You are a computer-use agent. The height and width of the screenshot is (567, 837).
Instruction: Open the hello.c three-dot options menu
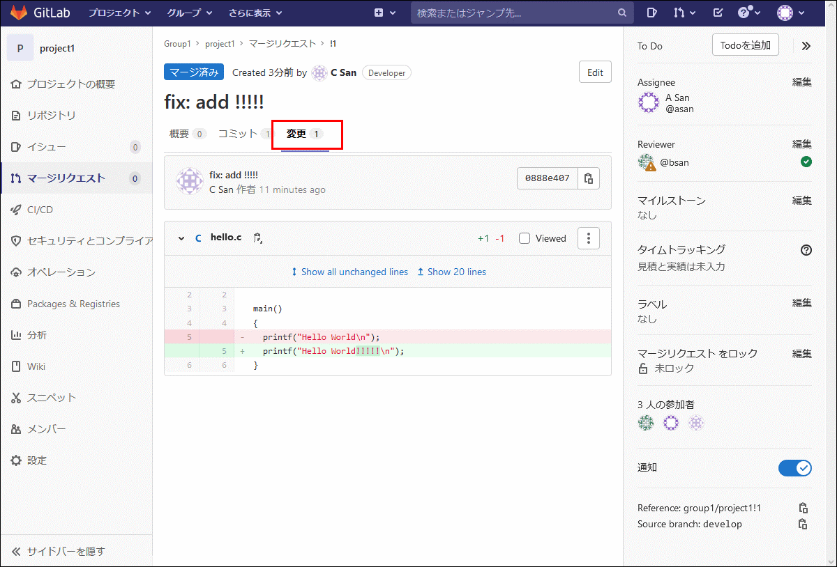coord(589,238)
